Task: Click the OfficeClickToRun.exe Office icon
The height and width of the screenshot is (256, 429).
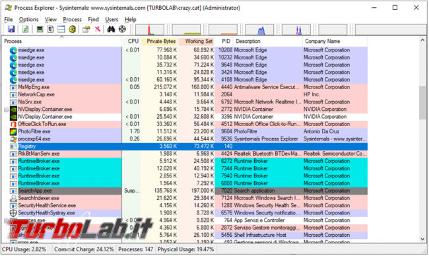Action: coord(13,124)
